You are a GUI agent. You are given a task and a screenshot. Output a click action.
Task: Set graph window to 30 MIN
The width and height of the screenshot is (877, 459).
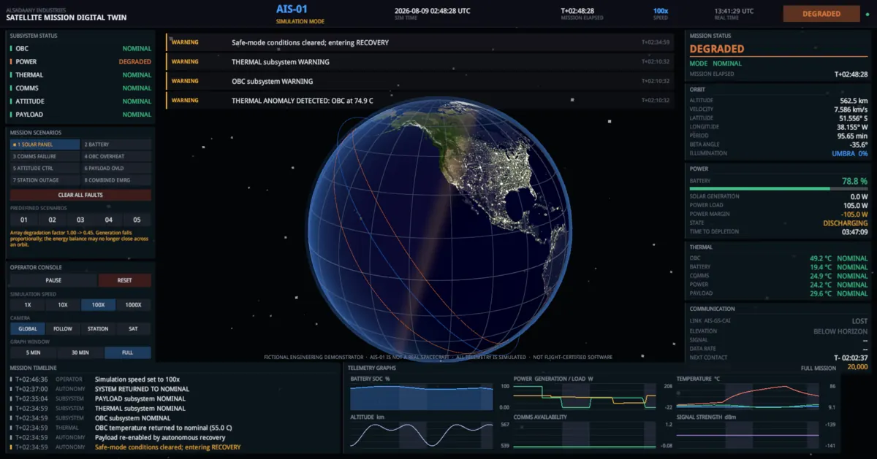(x=80, y=352)
